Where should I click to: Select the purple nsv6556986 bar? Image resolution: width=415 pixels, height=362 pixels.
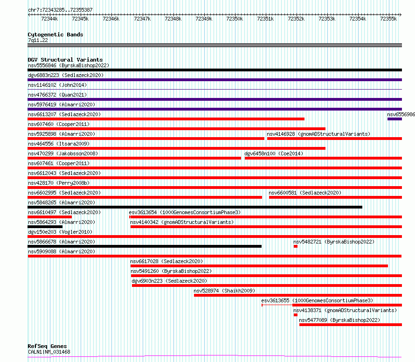pyautogui.click(x=394, y=119)
